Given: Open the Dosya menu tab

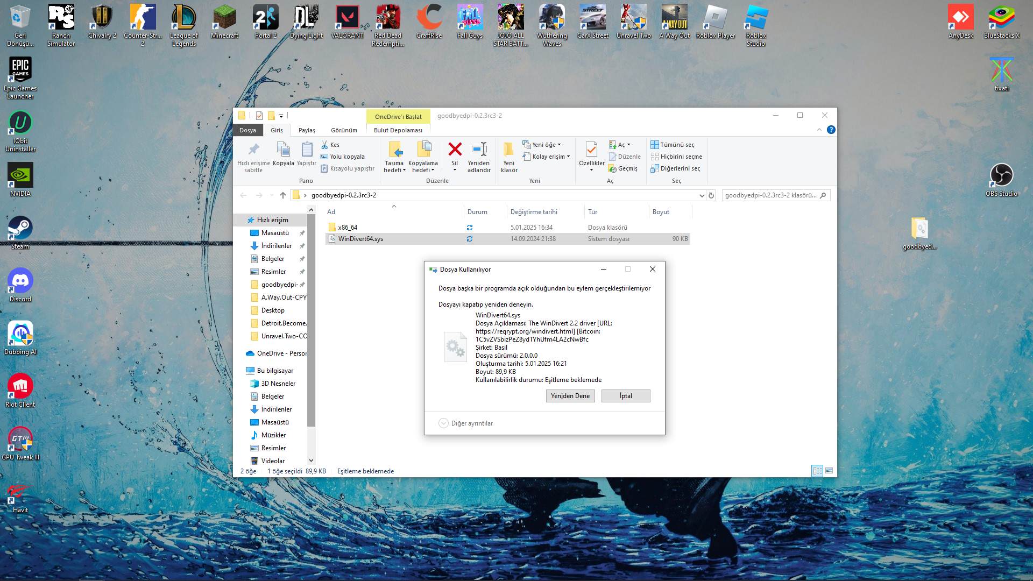Looking at the screenshot, I should [x=247, y=130].
